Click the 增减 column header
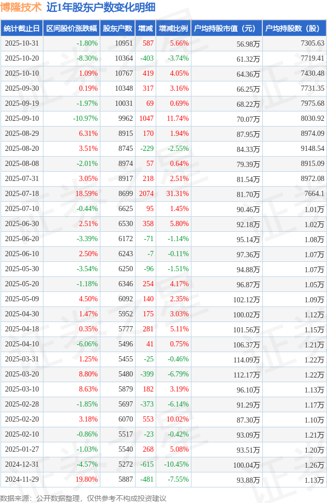Screen dimensions: 327x503 tap(145, 29)
